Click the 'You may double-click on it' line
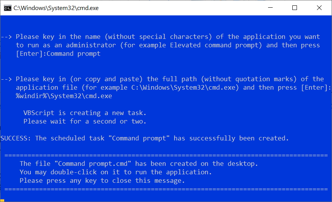The height and width of the screenshot is (202, 332). coord(116,172)
